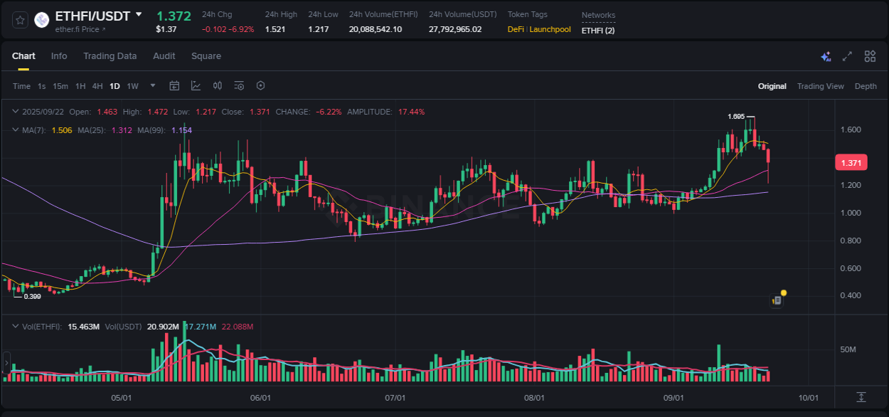Open the AI analysis assistant icon
This screenshot has height=417, width=889.
coord(825,56)
